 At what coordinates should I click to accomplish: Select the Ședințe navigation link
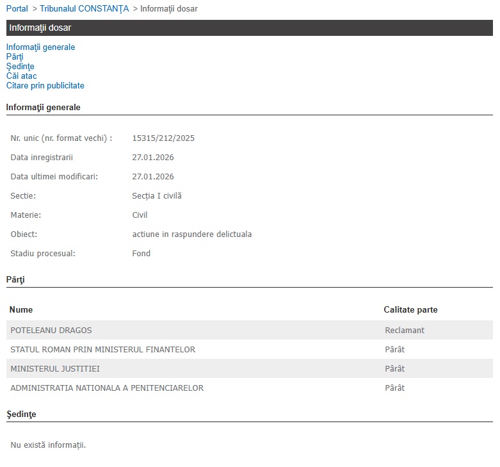click(x=20, y=67)
